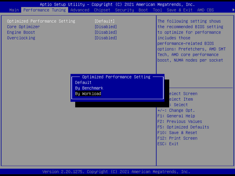The image size is (235, 176).
Task: Pick By Workload in popup
Action: pyautogui.click(x=88, y=94)
